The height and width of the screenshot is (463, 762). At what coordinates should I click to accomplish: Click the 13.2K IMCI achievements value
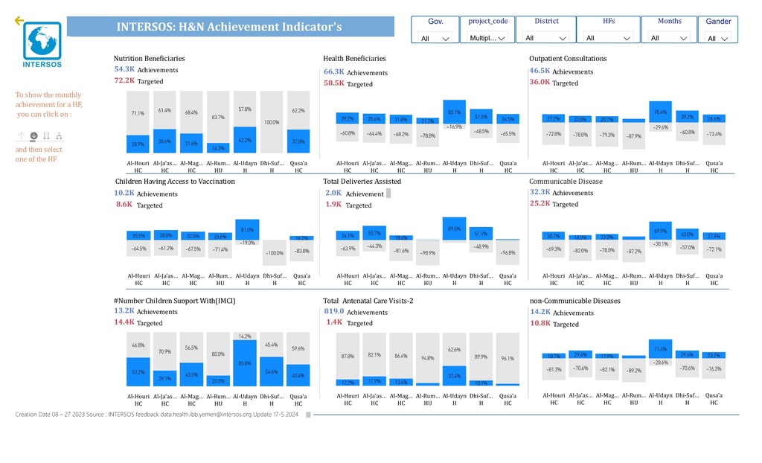click(124, 310)
